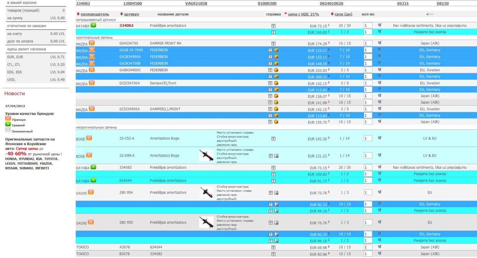Click package icon for EUR 141.99 offer
Screen dimensions: 477x258
coord(276,102)
